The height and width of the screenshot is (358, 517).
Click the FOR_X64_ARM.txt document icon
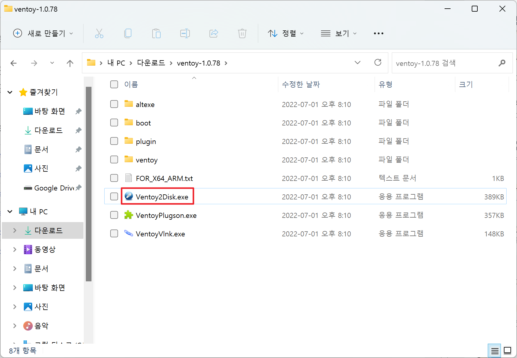coord(129,178)
